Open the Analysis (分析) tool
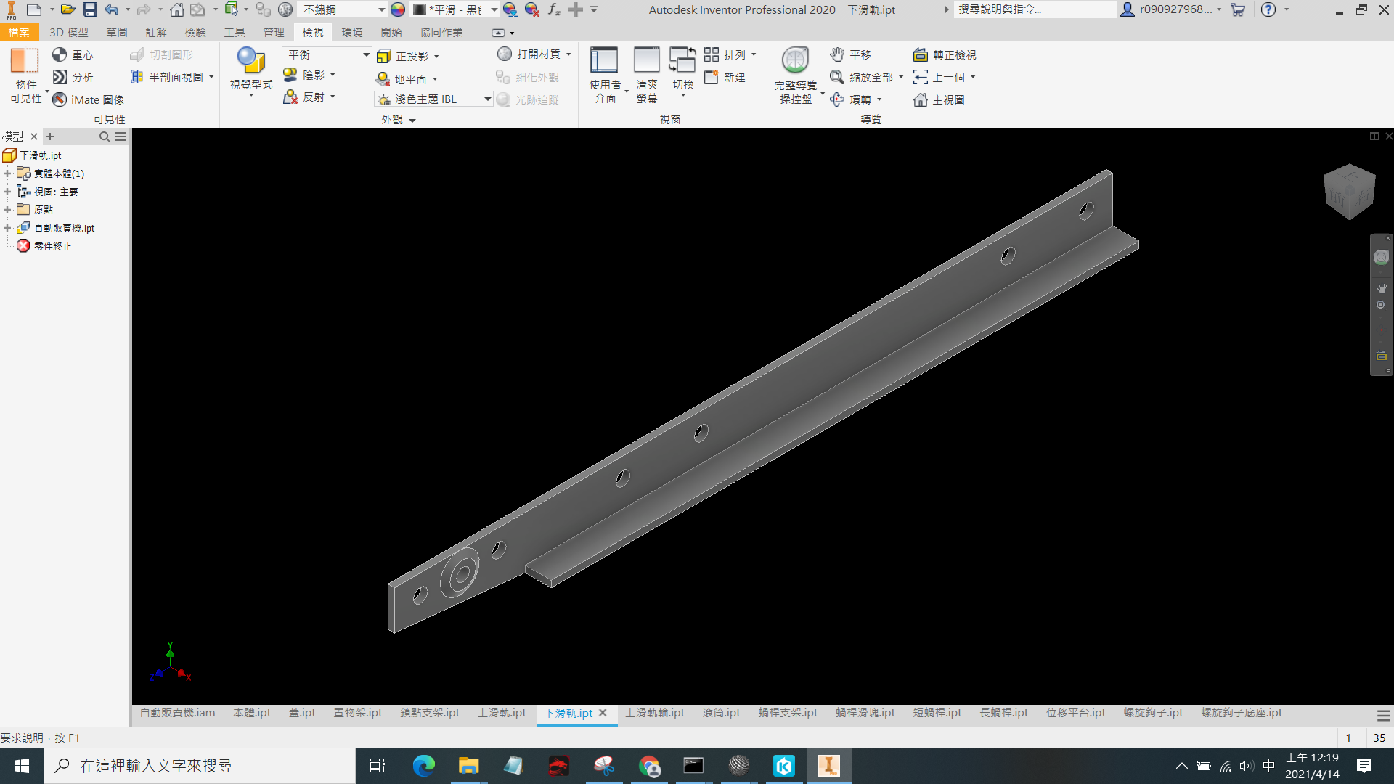This screenshot has width=1394, height=784. [73, 77]
